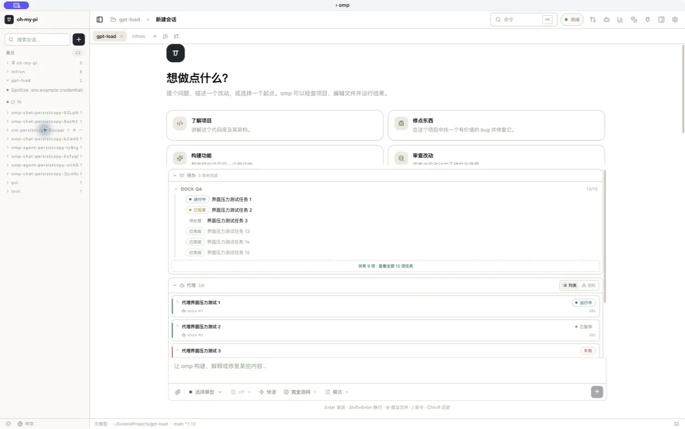The width and height of the screenshot is (685, 429).
Task: Switch to the Infron tab
Action: tap(138, 36)
